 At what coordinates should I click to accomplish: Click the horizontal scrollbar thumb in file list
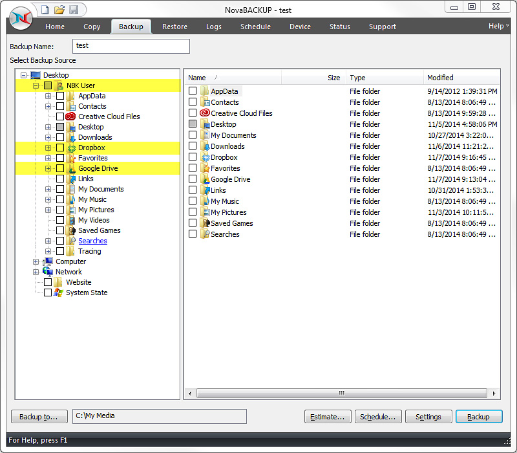tap(342, 393)
